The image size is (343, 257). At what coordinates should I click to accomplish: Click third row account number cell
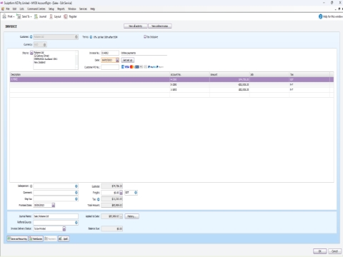point(189,90)
